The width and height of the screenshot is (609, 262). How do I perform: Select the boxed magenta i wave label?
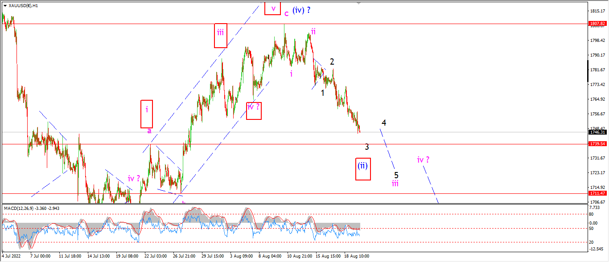tap(147, 114)
